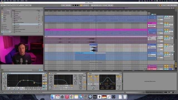Open the Finder icon in the Dock
The width and height of the screenshot is (178, 100).
tap(53, 97)
